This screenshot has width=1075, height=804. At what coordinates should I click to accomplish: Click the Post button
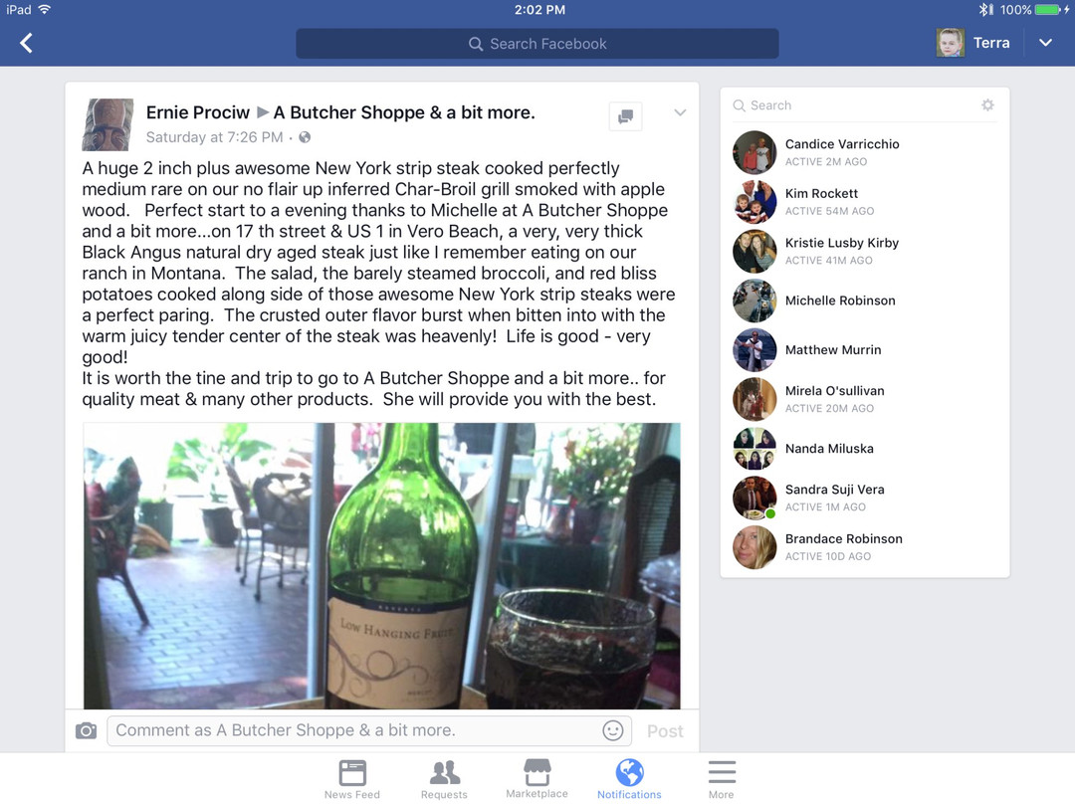point(665,731)
